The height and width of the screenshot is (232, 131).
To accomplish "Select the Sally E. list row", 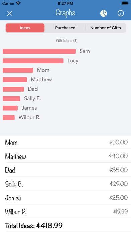I will click(x=65, y=184).
